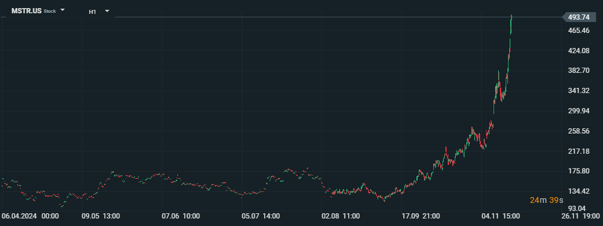
Task: Click the 05.07 14:00 time axis label
Action: click(261, 216)
